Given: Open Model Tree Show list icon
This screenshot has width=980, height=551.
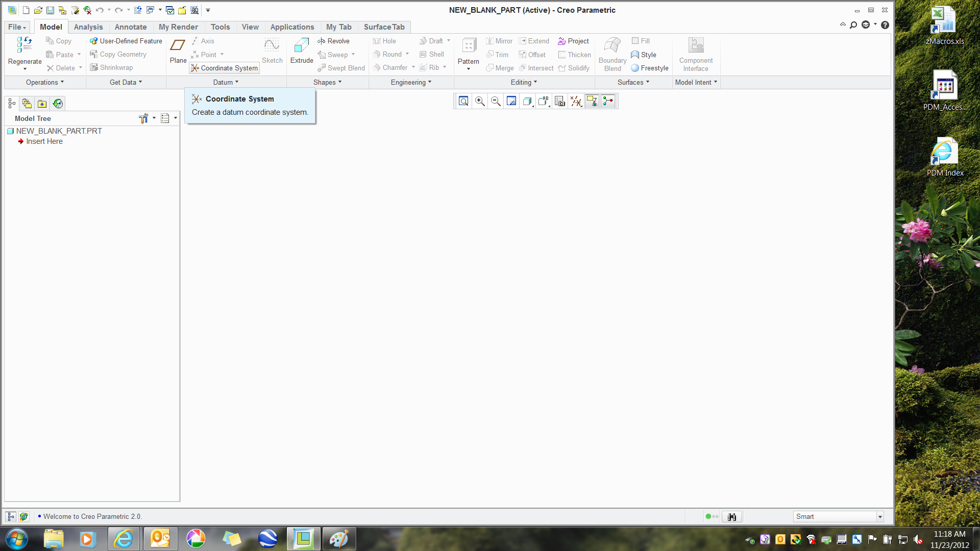Looking at the screenshot, I should point(165,118).
